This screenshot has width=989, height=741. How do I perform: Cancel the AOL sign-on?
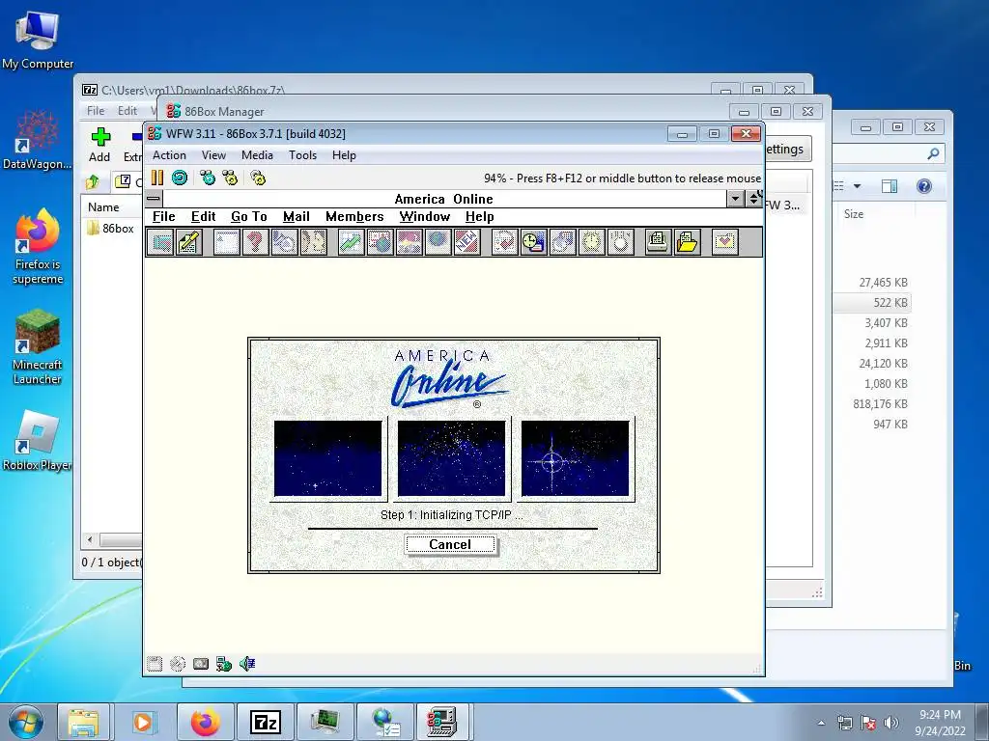pyautogui.click(x=450, y=544)
